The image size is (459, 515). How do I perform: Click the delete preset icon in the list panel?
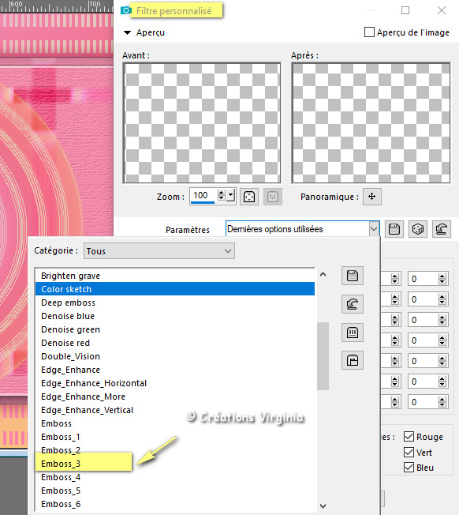coord(353,333)
